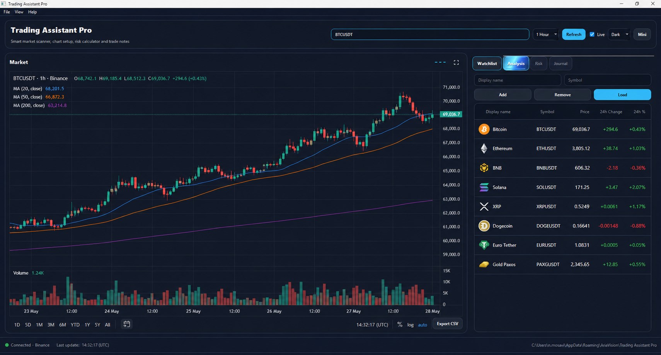The height and width of the screenshot is (355, 661).
Task: Click the Display name input field
Action: tap(517, 80)
